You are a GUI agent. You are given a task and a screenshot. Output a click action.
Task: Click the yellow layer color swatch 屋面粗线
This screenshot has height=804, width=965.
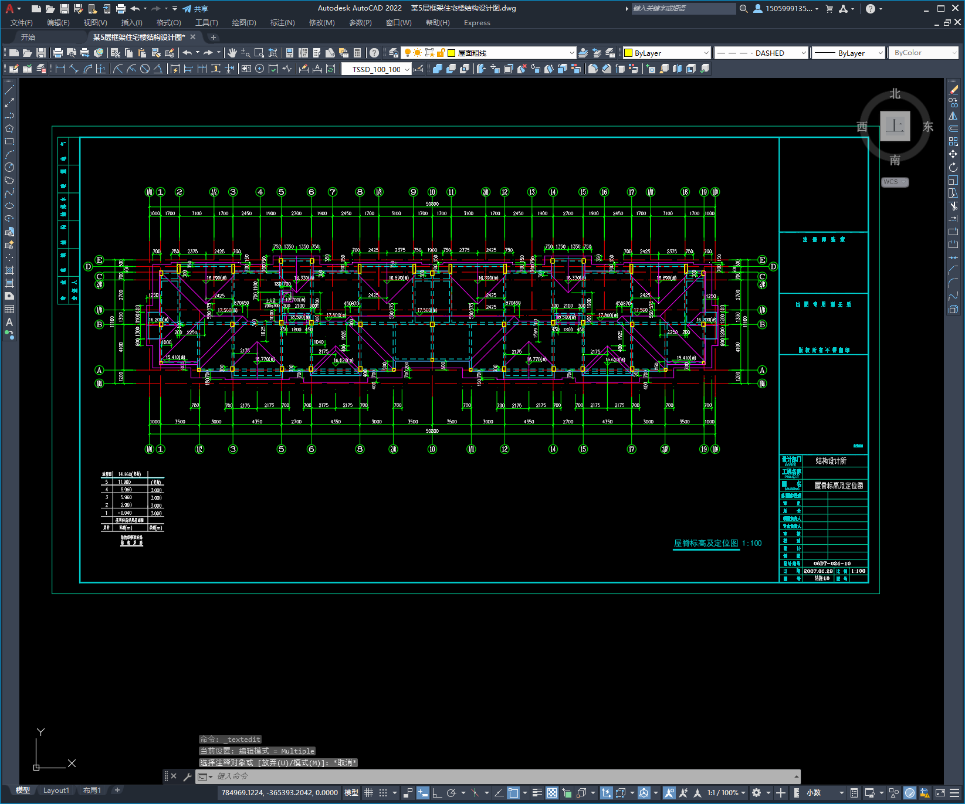452,53
